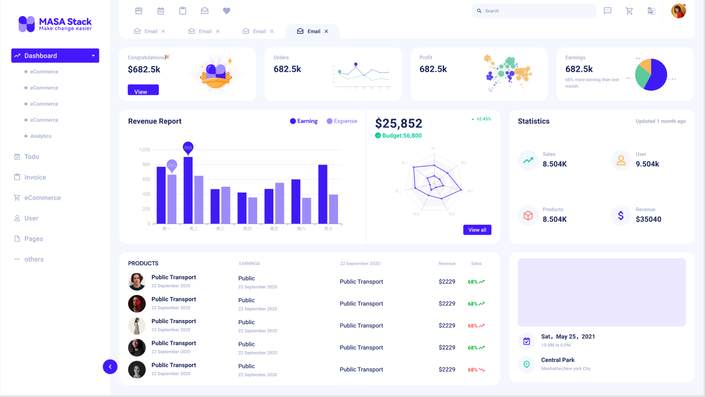
Task: Click in the Search input field
Action: point(536,11)
